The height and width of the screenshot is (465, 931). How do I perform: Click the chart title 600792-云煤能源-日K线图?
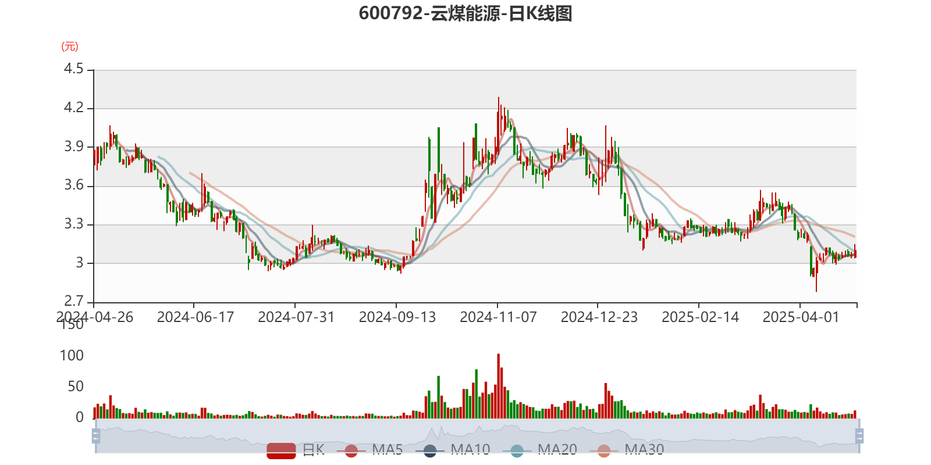point(465,13)
